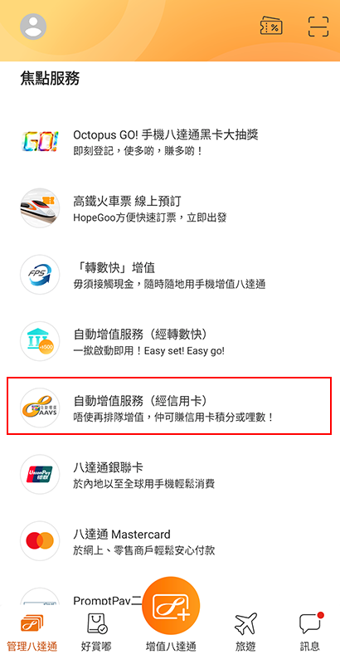Tap the high-speed train icon
The height and width of the screenshot is (664, 340).
[x=40, y=208]
